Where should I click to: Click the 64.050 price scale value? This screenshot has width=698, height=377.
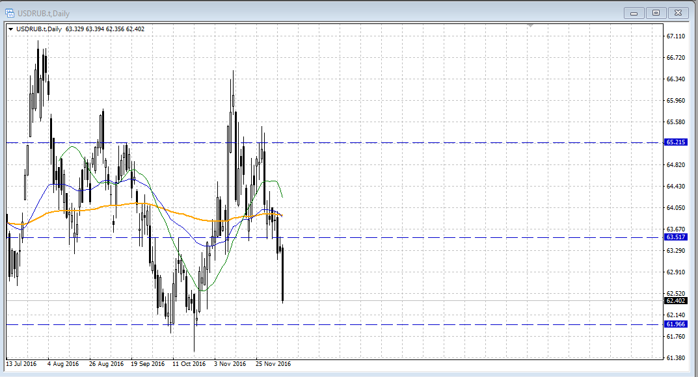(x=676, y=208)
